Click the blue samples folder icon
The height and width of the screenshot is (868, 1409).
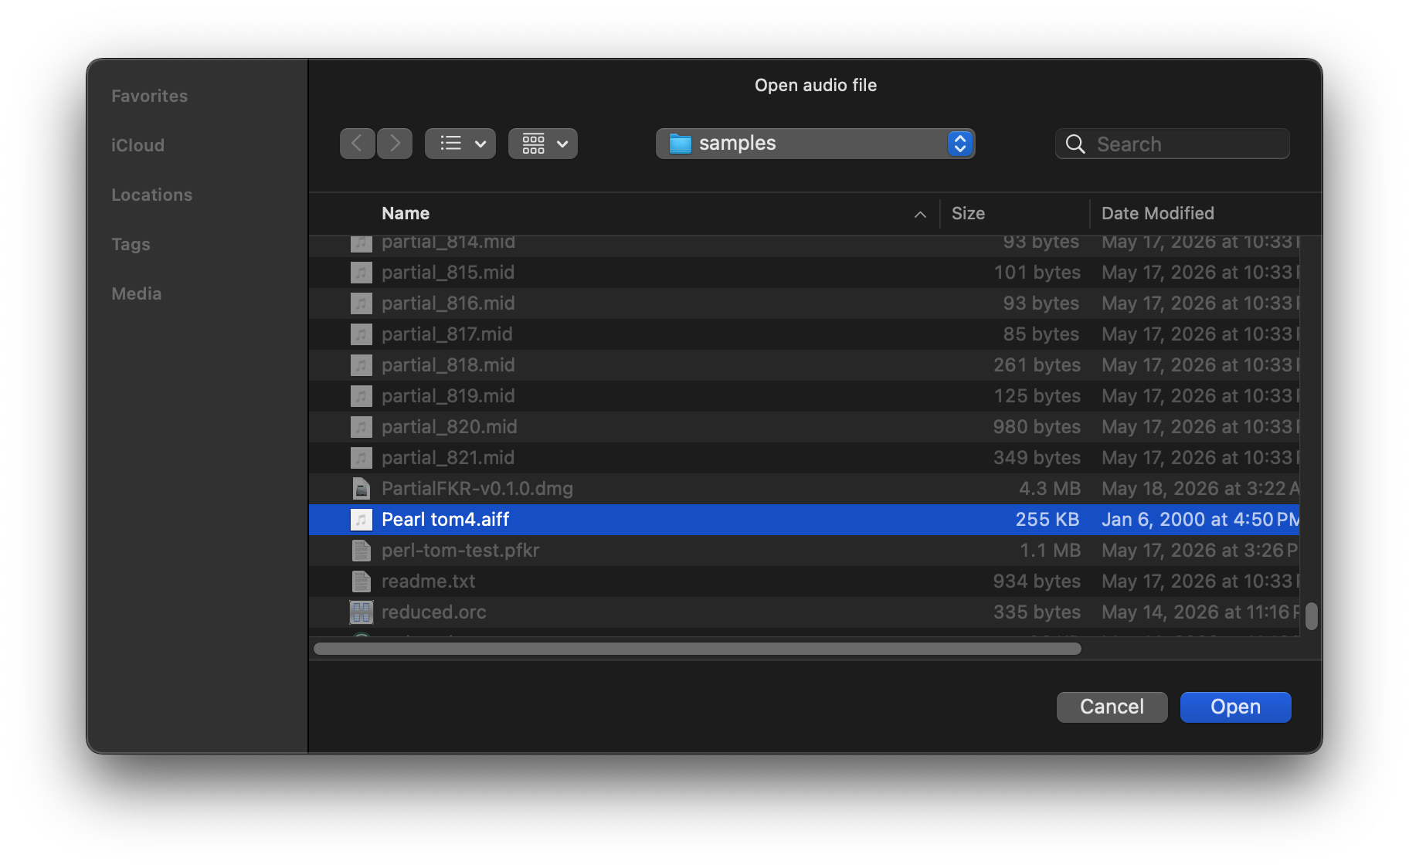pyautogui.click(x=680, y=144)
